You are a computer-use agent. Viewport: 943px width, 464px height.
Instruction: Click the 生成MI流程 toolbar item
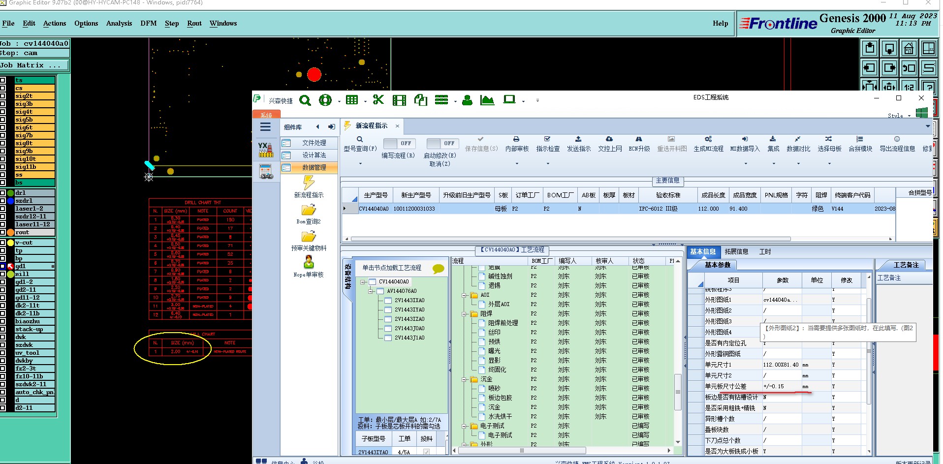708,145
